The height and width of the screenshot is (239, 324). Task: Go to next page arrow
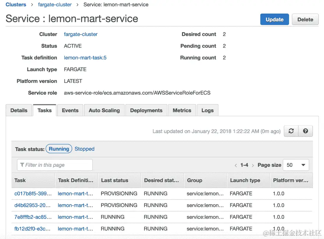253,165
